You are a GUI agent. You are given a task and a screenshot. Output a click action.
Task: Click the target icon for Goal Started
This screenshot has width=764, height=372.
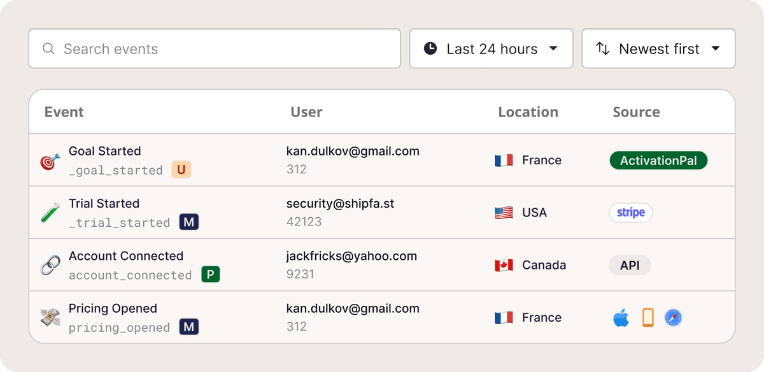pos(51,161)
